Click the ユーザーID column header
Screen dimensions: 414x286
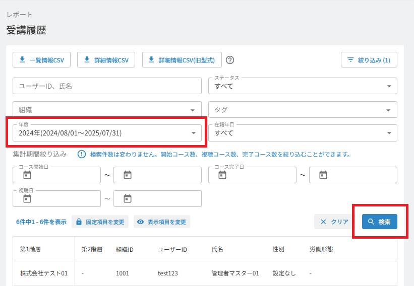pos(172,249)
